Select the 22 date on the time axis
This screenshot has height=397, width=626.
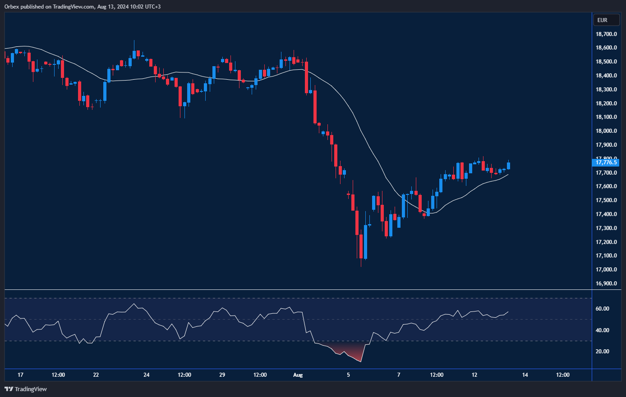pyautogui.click(x=96, y=375)
